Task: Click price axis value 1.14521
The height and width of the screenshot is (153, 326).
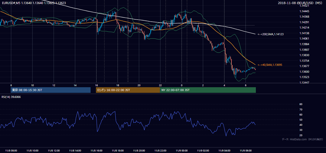Action: [x=304, y=6]
